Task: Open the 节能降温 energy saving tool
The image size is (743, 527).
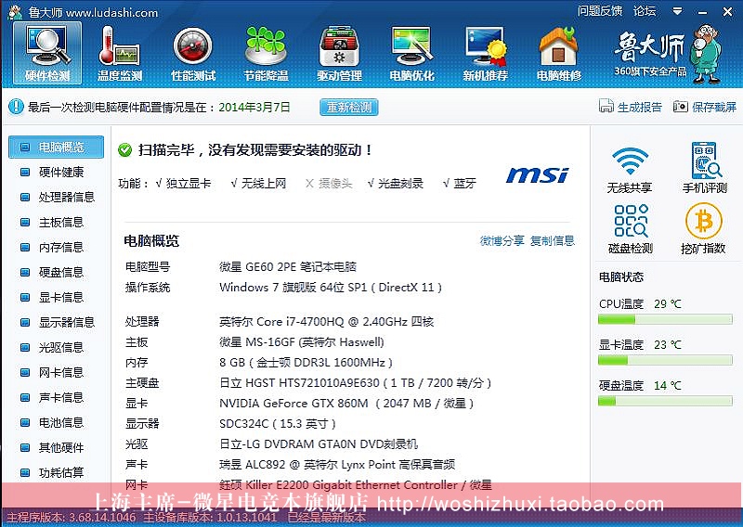Action: pos(266,54)
